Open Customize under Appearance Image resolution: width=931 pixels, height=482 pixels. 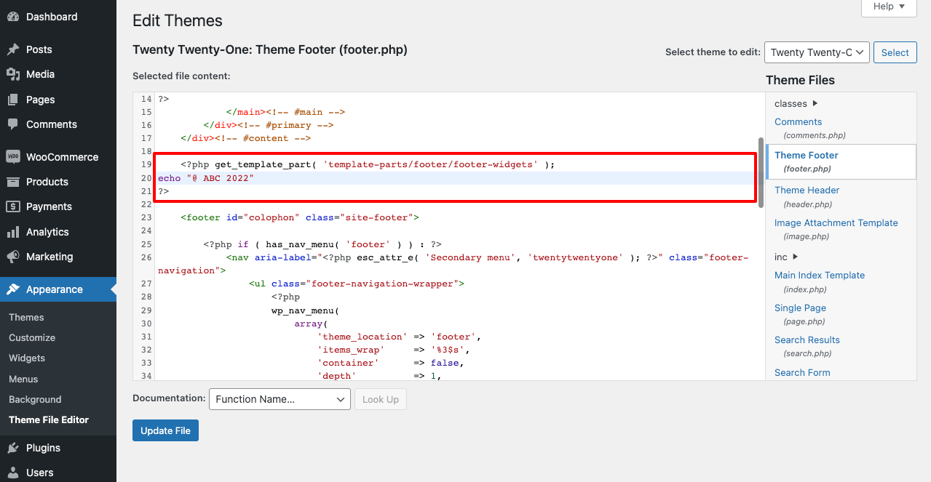click(32, 337)
